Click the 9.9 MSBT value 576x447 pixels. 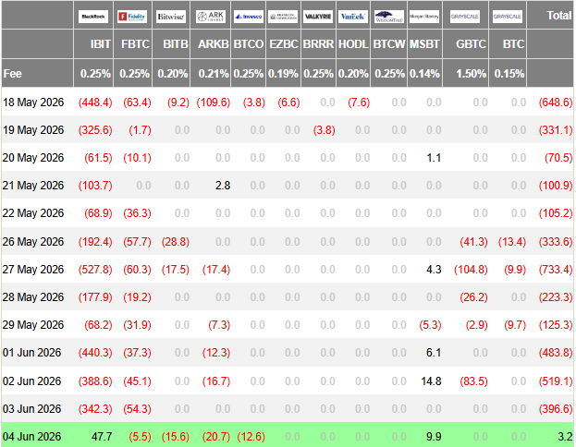pos(434,436)
